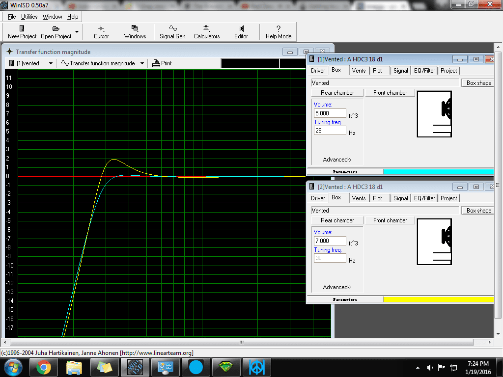Switch to Vents tab in project 1

(x=359, y=71)
